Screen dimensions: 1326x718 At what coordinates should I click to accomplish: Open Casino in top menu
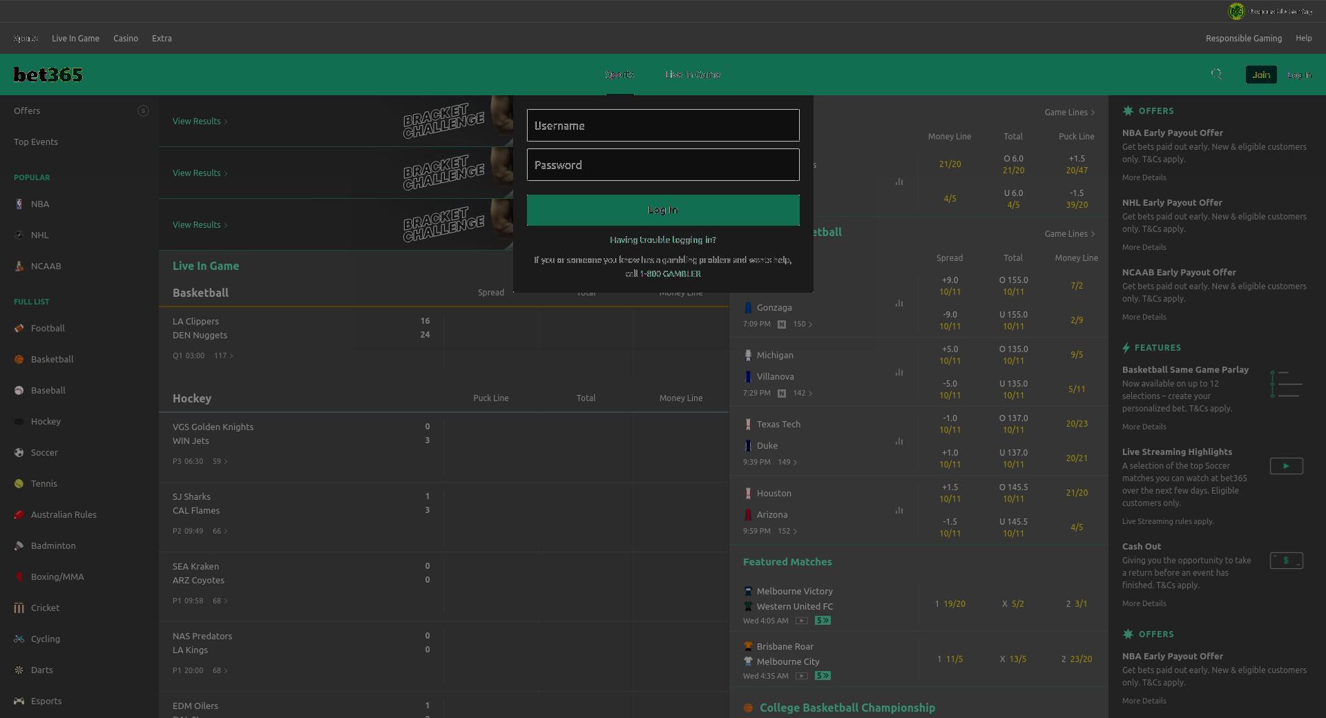click(x=126, y=38)
